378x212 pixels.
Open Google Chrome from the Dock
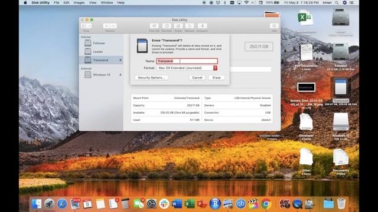[x=266, y=204]
